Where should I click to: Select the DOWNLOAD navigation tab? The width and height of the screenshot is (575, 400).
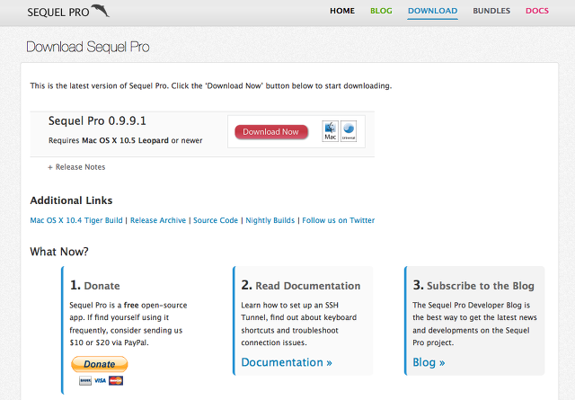[433, 11]
